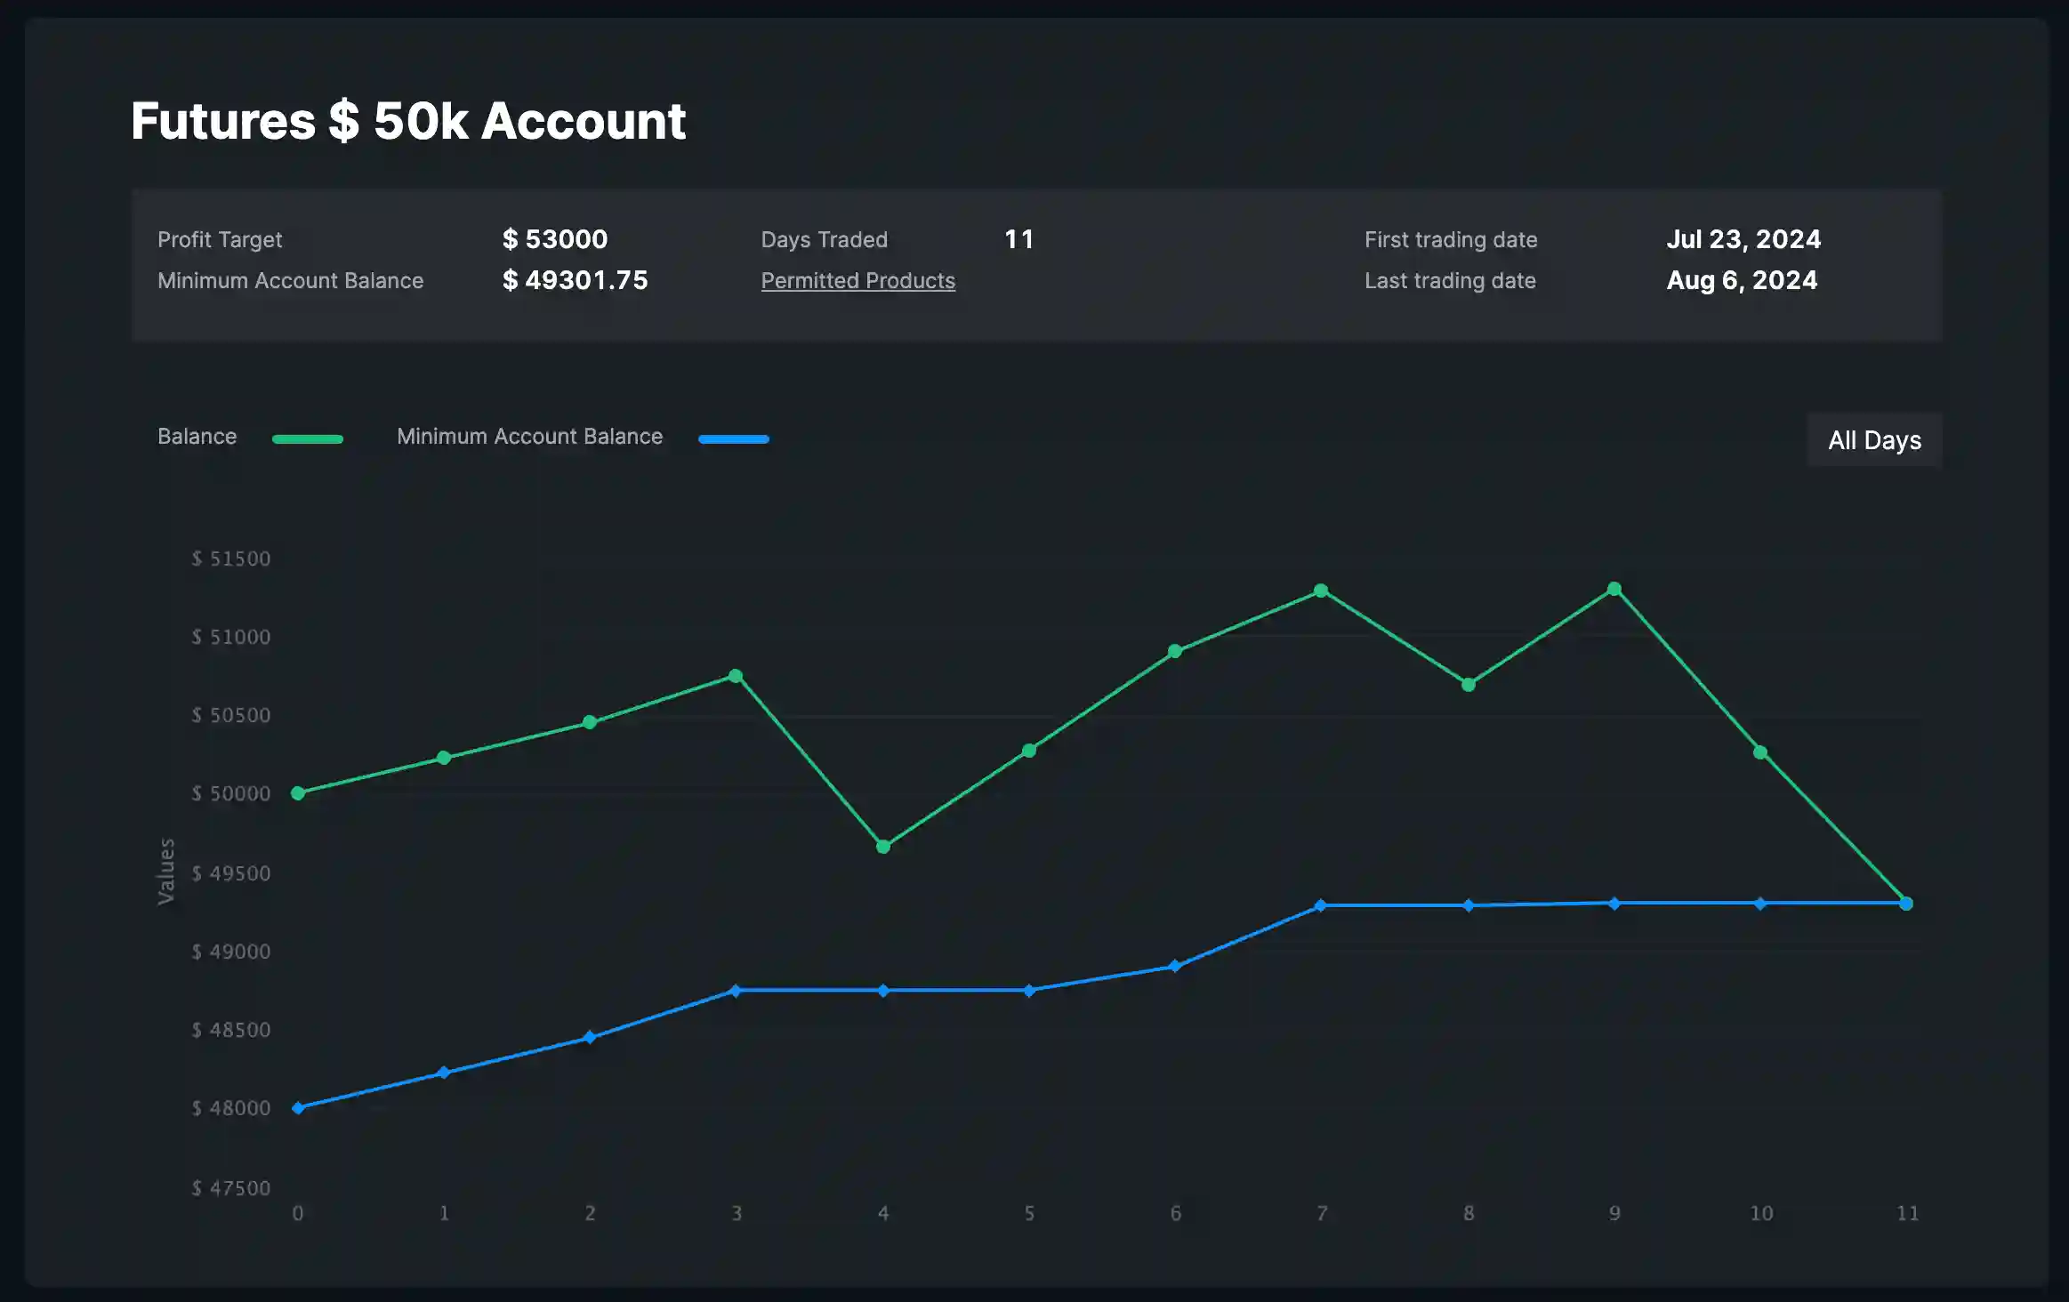Click the blue minimum balance diamond at day 7
The height and width of the screenshot is (1302, 2069).
pyautogui.click(x=1321, y=905)
